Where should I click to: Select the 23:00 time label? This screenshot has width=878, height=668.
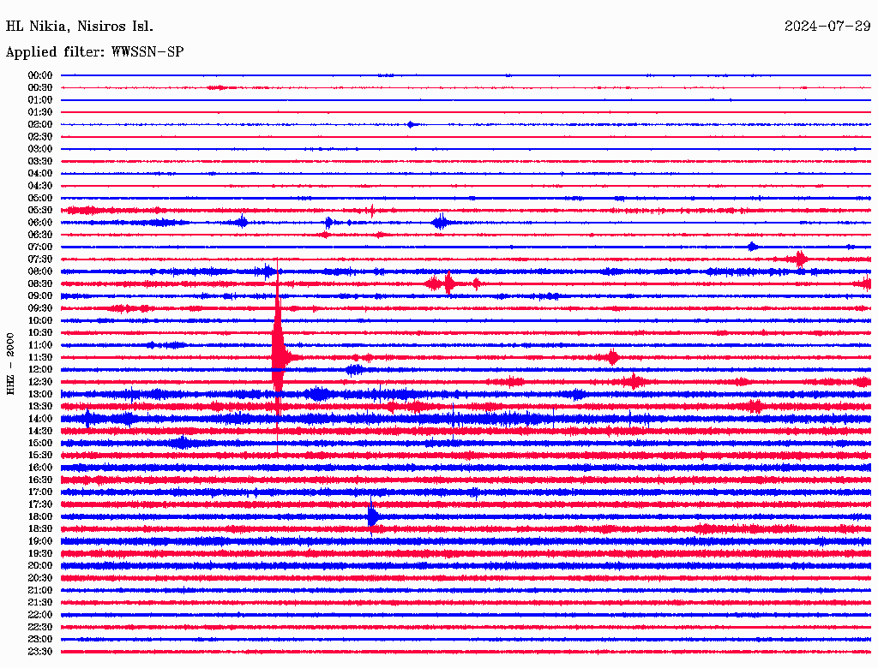(x=40, y=640)
